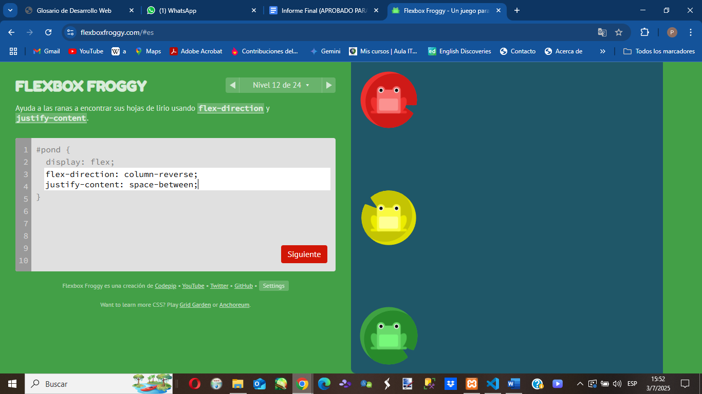Open a new browser tab
The image size is (702, 394).
pos(517,10)
